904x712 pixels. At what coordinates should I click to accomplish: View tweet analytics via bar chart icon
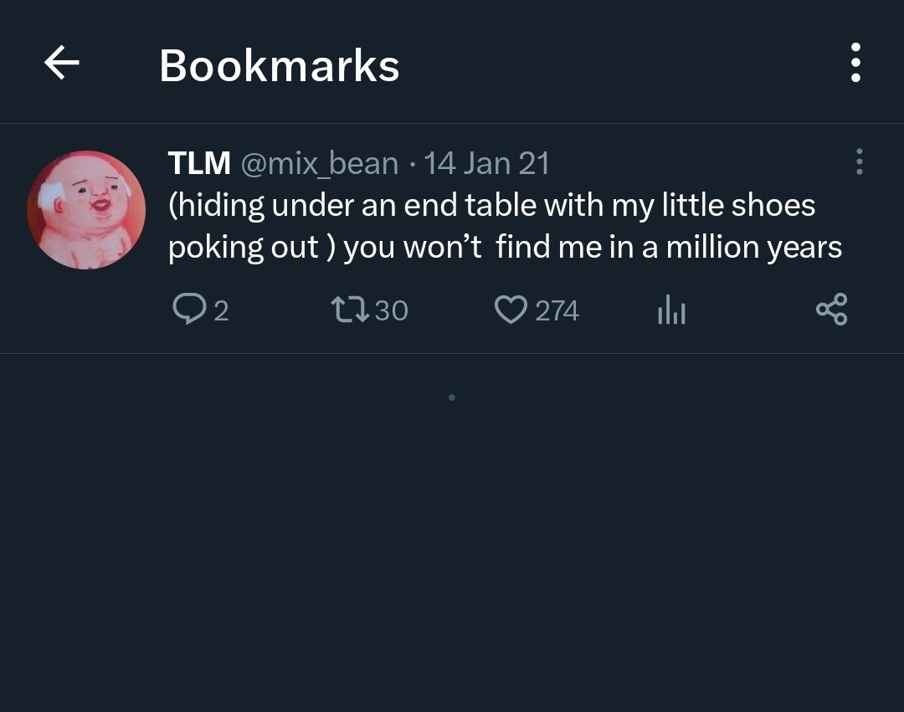(x=671, y=310)
